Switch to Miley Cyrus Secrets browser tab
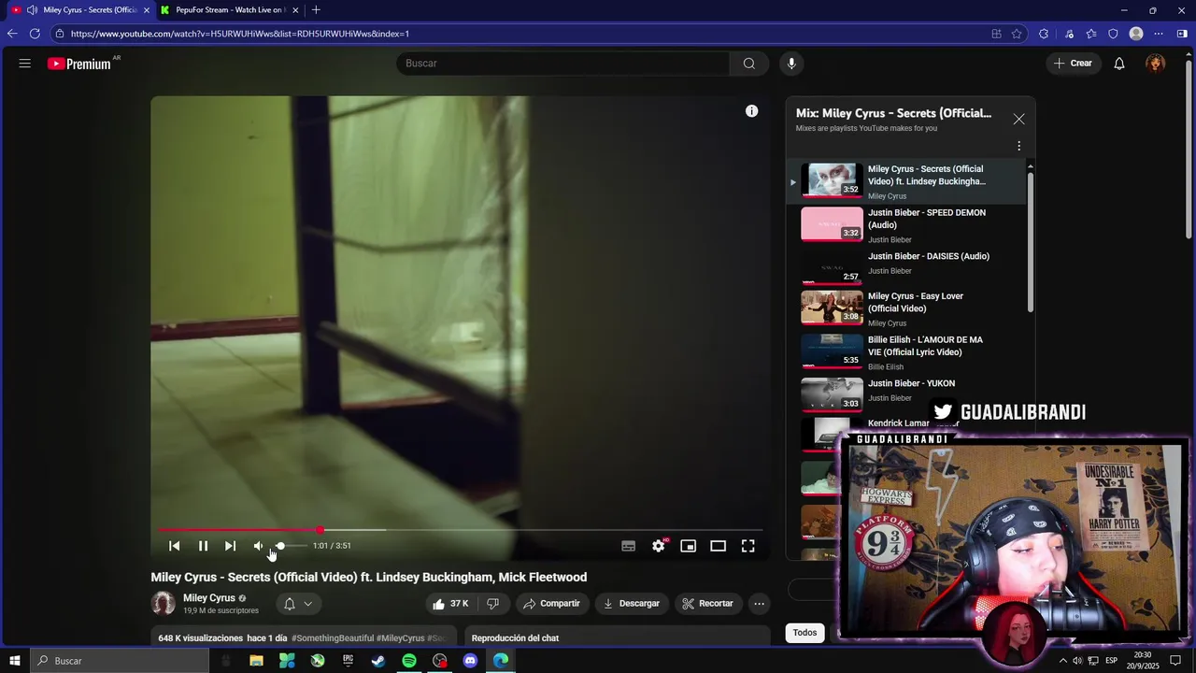This screenshot has width=1196, height=673. (82, 10)
